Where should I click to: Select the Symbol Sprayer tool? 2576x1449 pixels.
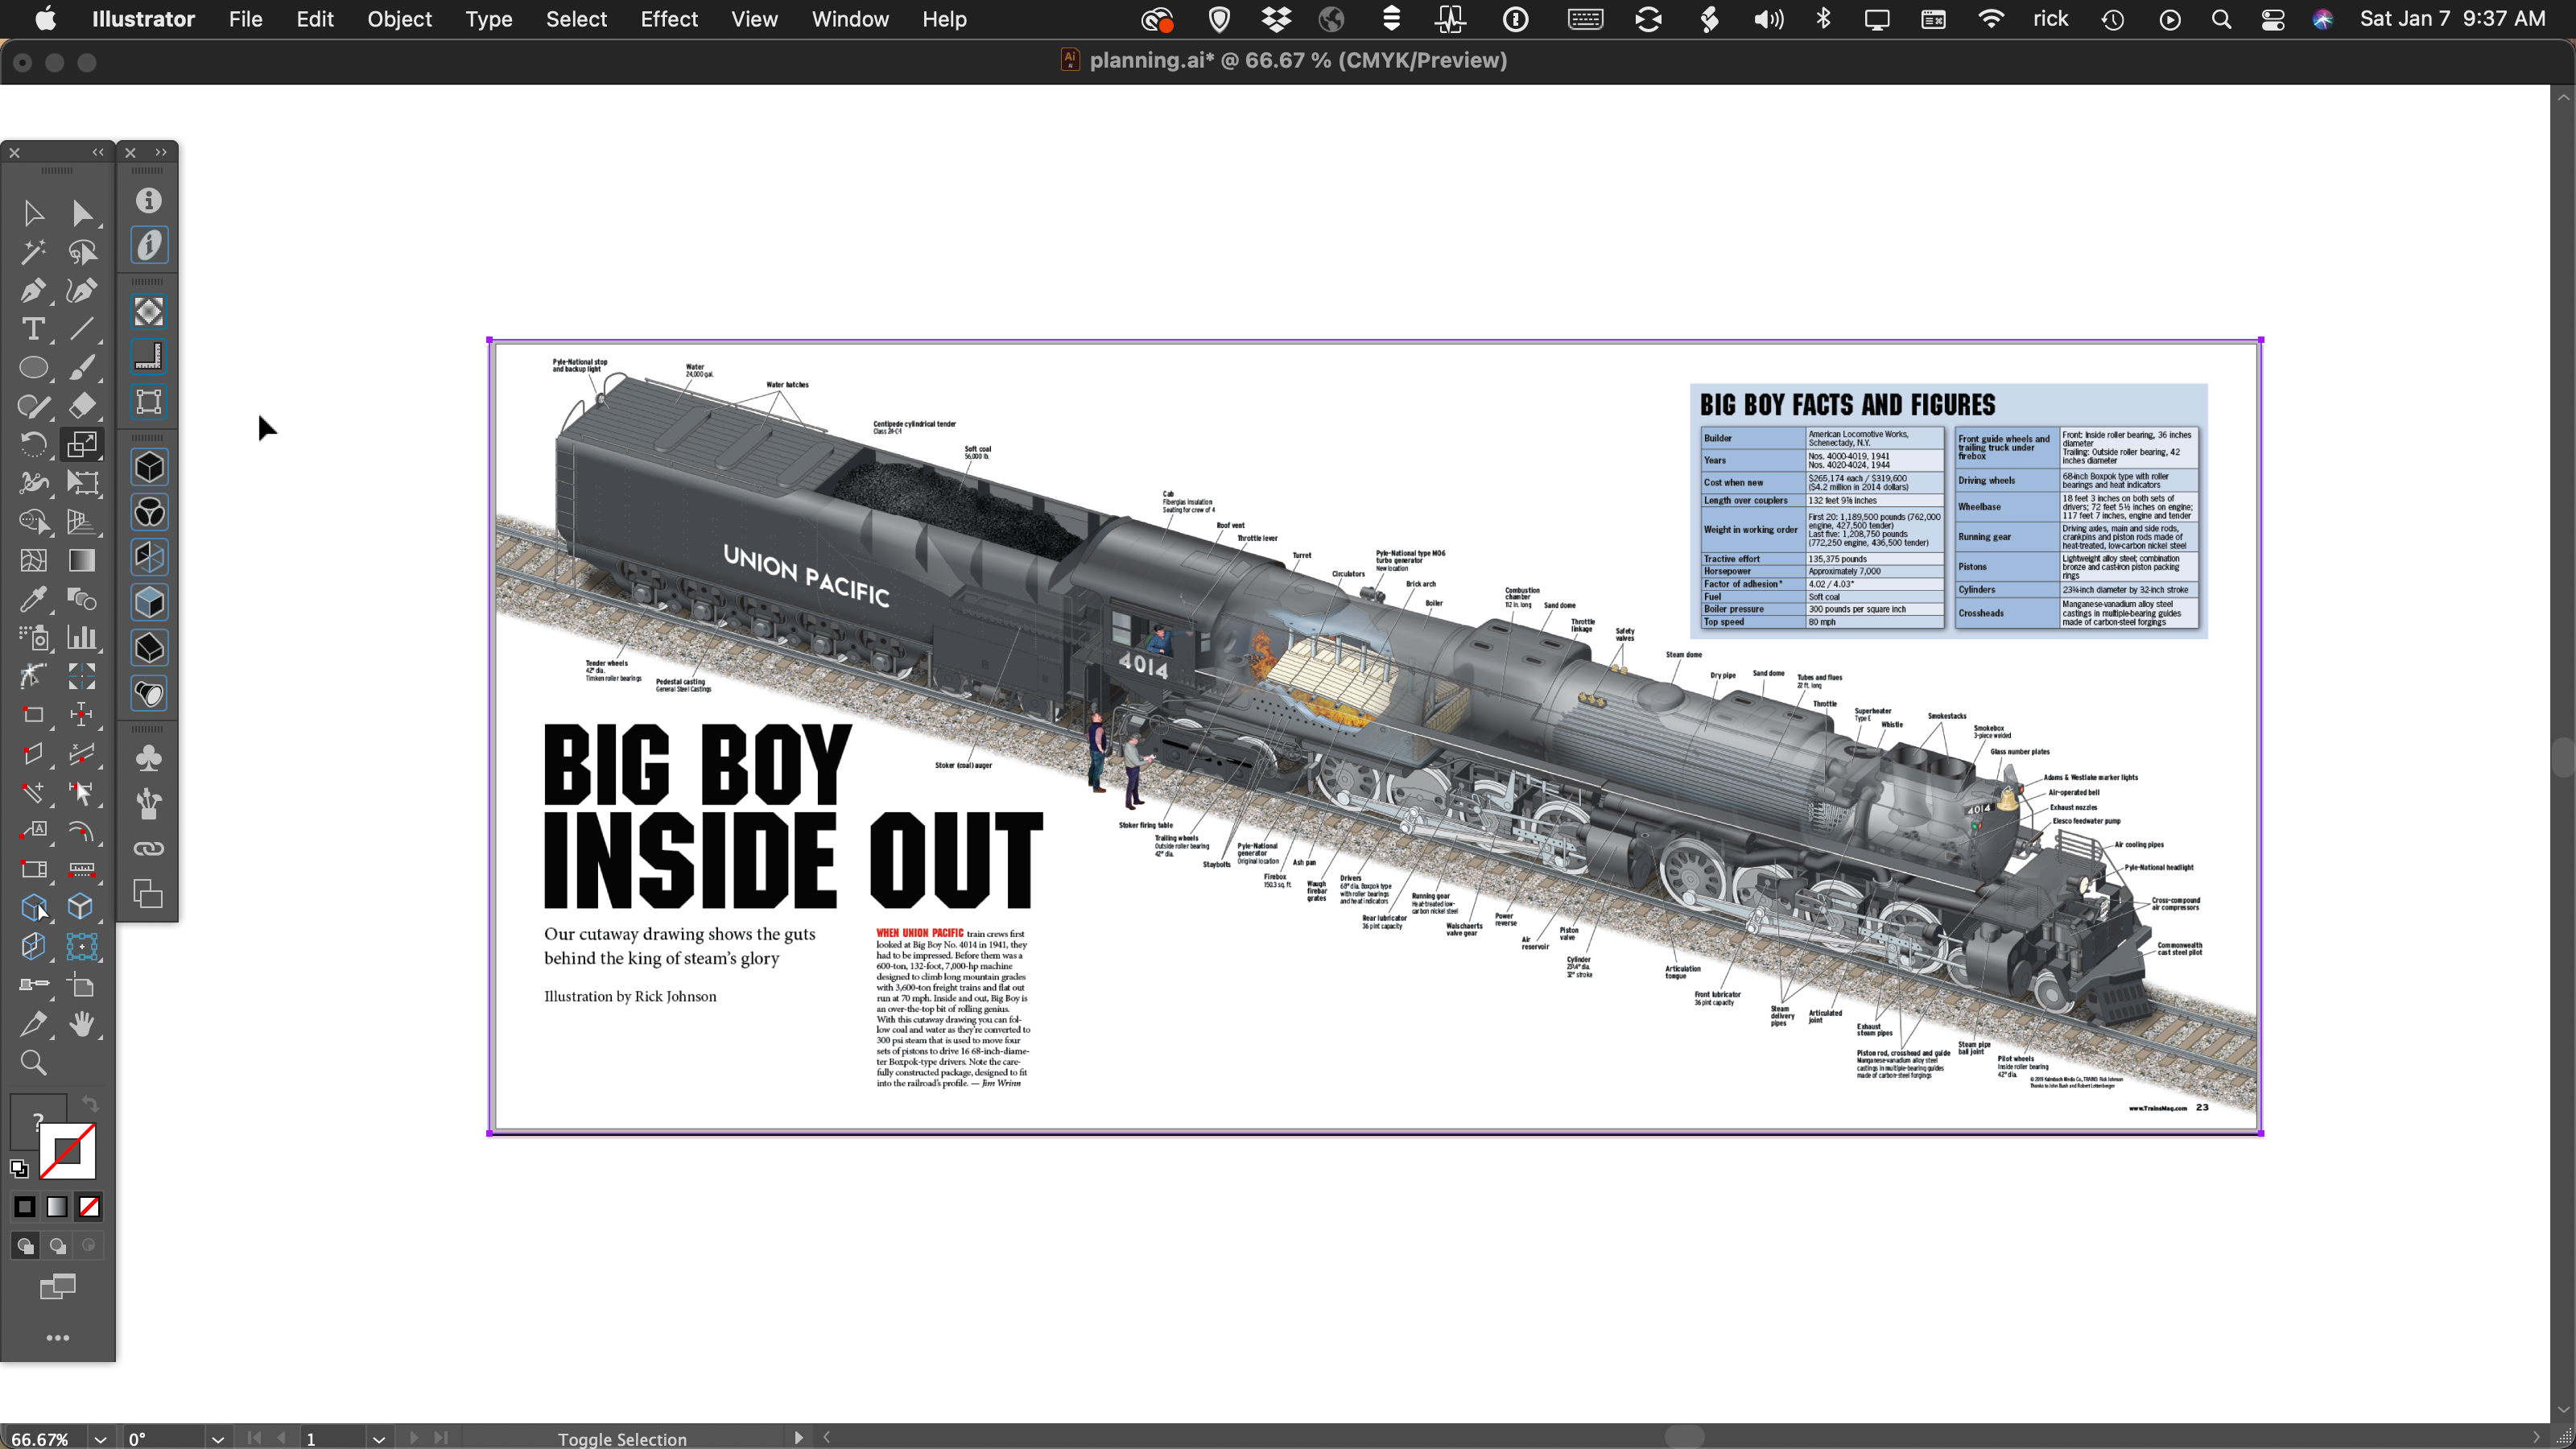pos(33,637)
